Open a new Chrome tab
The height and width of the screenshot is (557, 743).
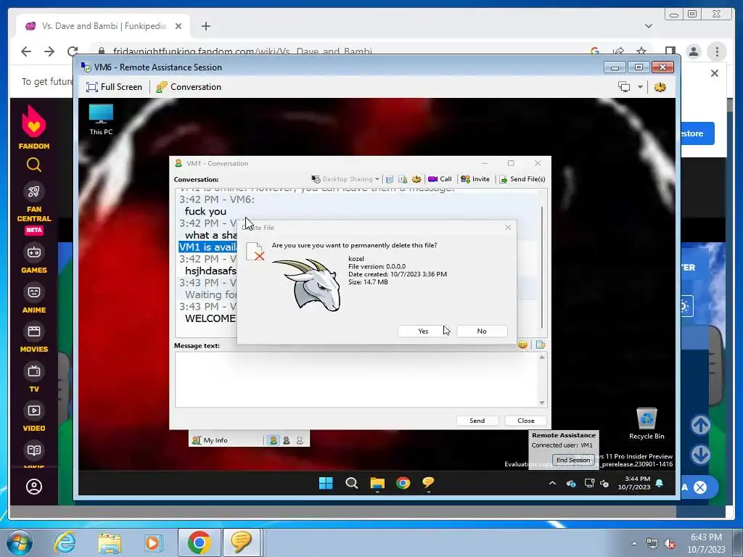point(205,26)
